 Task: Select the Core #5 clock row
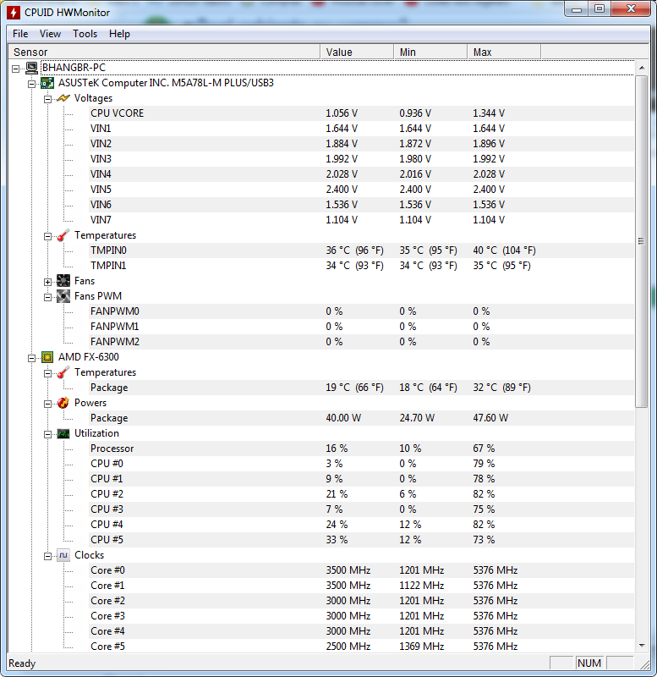coord(362,647)
